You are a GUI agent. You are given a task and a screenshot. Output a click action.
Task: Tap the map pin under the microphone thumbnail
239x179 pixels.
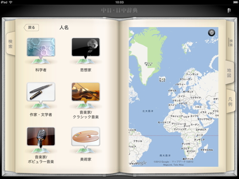pyautogui.click(x=41, y=150)
